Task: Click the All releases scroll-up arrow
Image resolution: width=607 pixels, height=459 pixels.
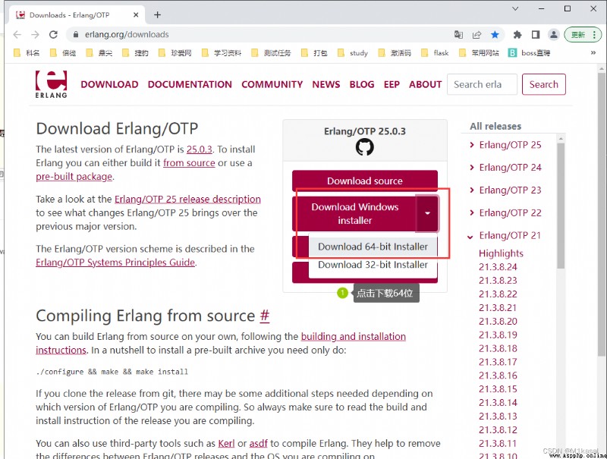Action: click(561, 139)
